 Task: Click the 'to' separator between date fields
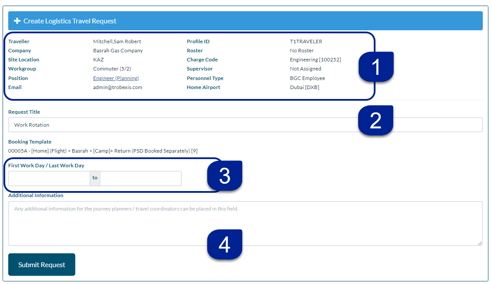tap(95, 178)
